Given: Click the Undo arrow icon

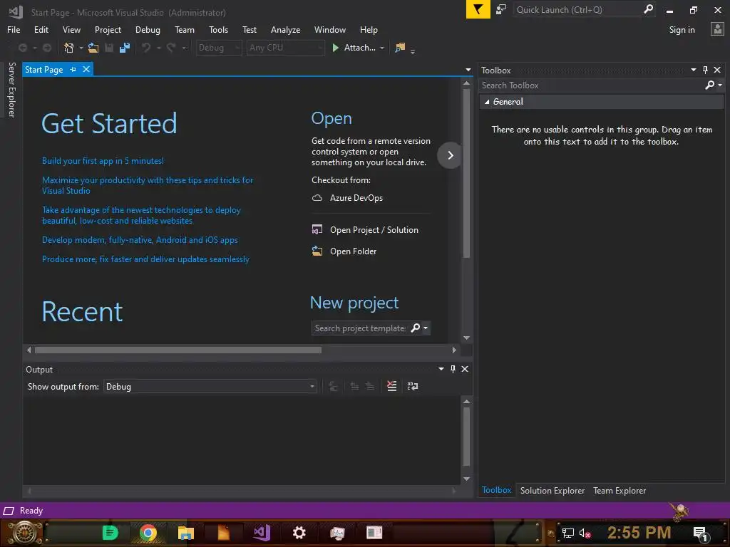Looking at the screenshot, I should tap(146, 48).
